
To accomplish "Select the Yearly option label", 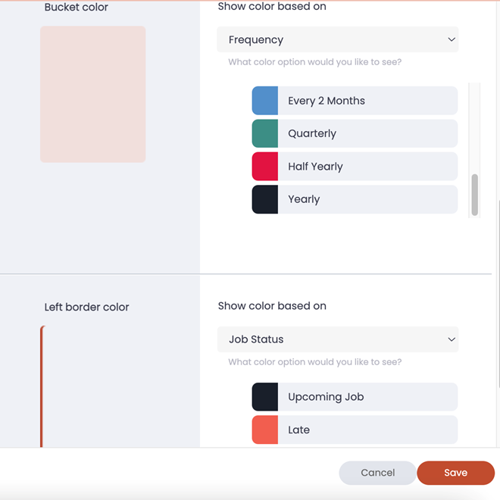I will (x=304, y=199).
